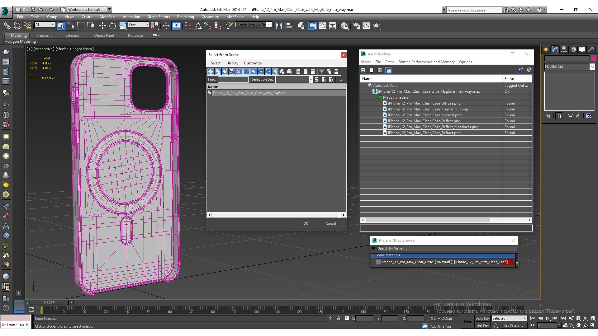The image size is (598, 336).
Task: Refresh the Asset Tracking list
Action: coord(363,71)
